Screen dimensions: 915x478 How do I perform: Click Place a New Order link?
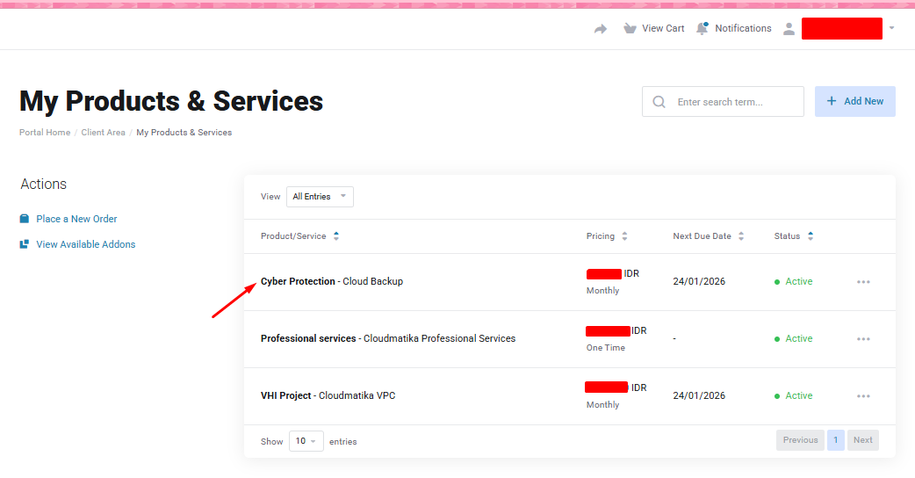tap(76, 219)
